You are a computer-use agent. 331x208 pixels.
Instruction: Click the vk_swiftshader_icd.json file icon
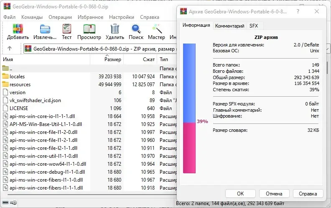[5, 100]
